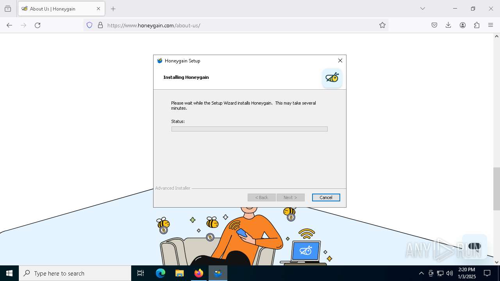Save page to Pocket

pos(434,25)
